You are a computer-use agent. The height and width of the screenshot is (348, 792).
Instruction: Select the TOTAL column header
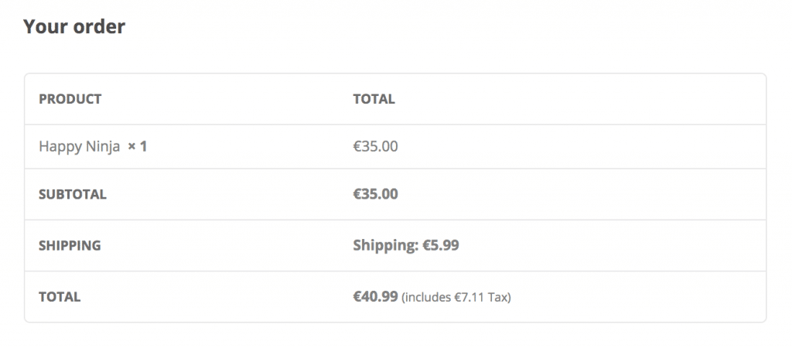point(374,99)
